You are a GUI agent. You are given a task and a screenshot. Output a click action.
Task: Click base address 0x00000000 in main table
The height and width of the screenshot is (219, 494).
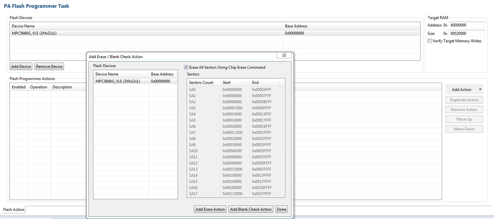tap(295, 33)
